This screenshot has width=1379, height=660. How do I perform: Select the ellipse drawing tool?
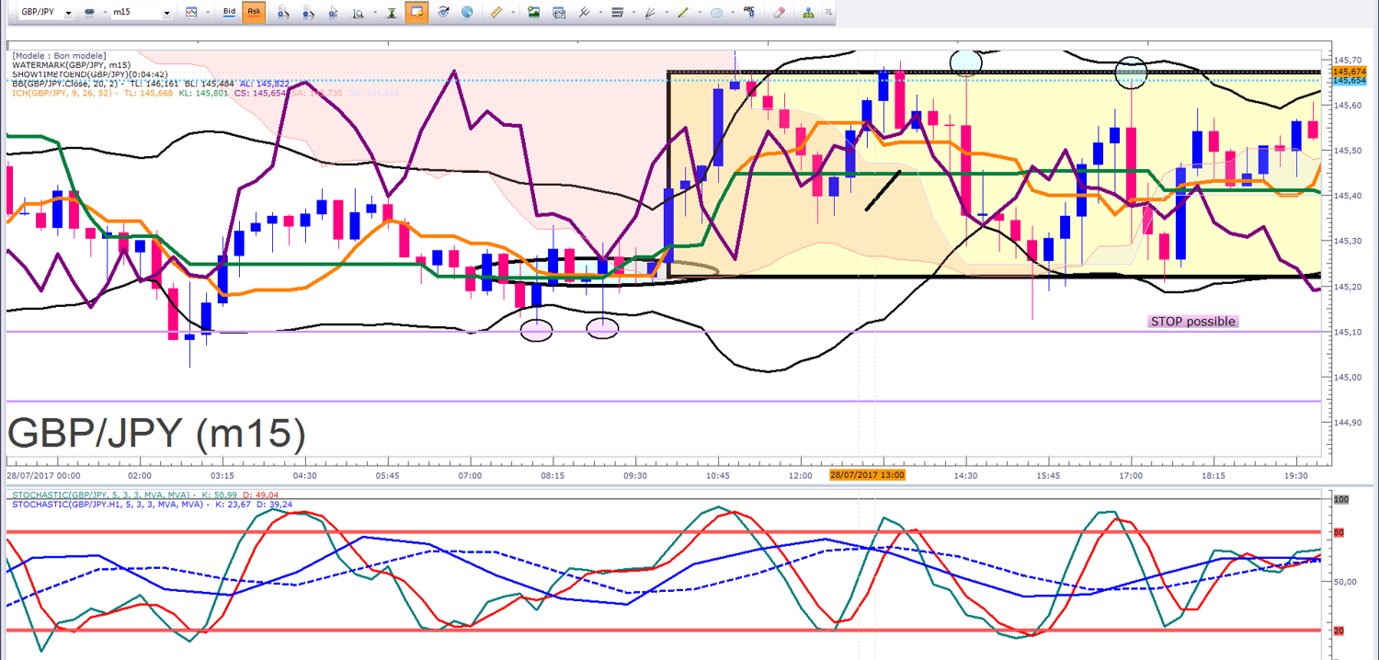pyautogui.click(x=717, y=13)
